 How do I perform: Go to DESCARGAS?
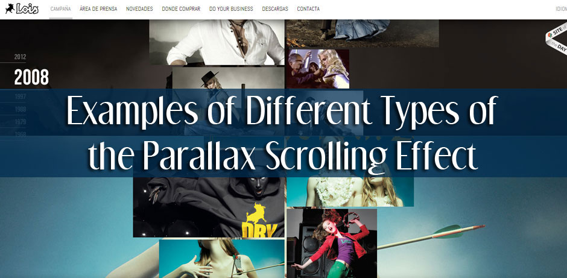(275, 9)
